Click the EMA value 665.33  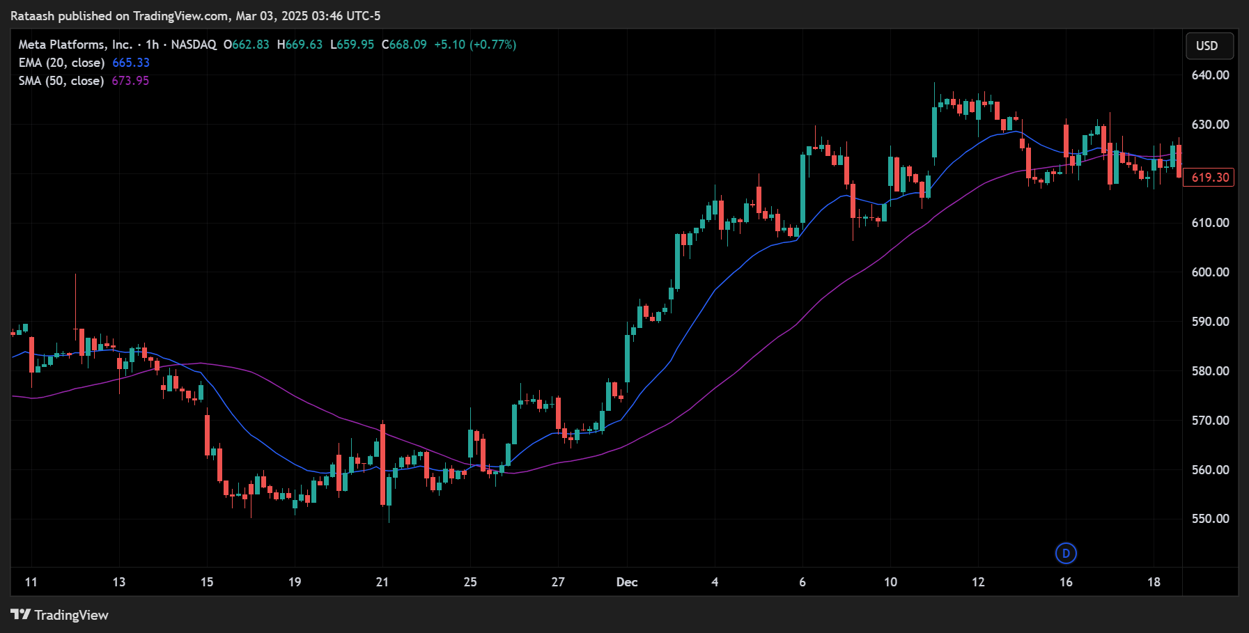pos(131,63)
